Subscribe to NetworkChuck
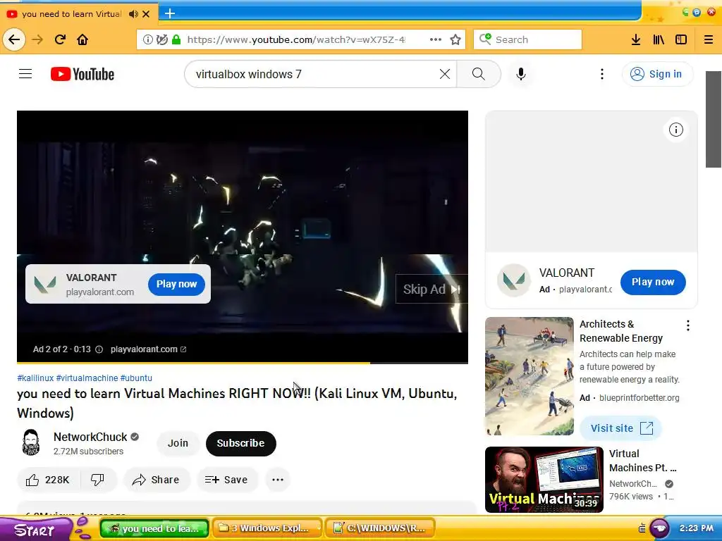 coord(241,444)
